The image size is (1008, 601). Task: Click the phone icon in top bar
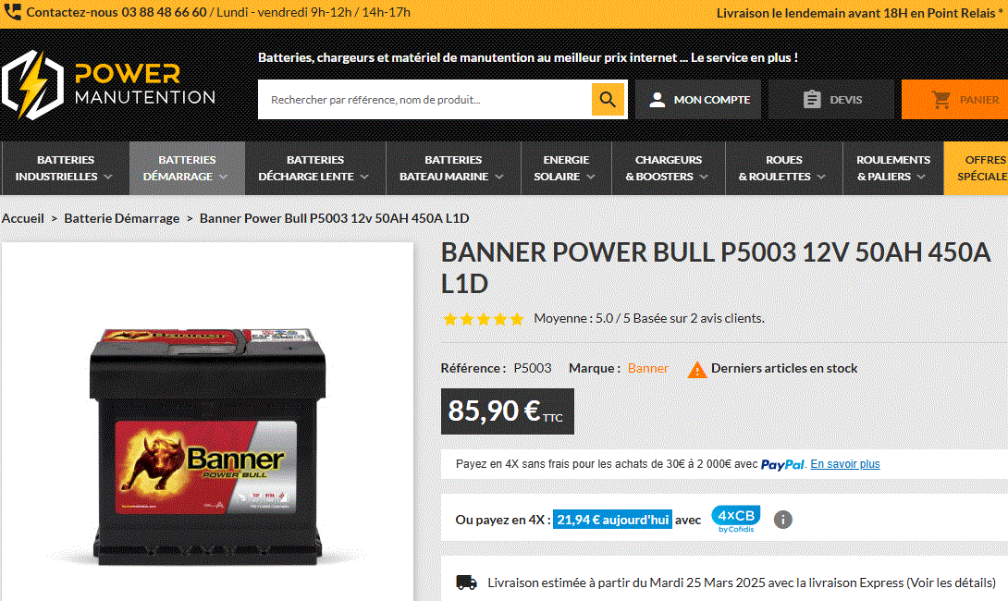point(12,12)
